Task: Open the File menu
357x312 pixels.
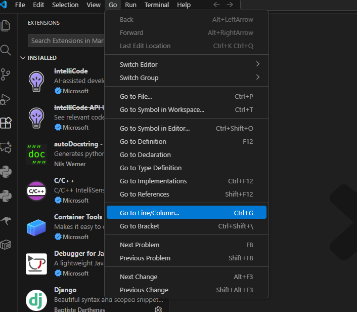Action: coord(20,5)
